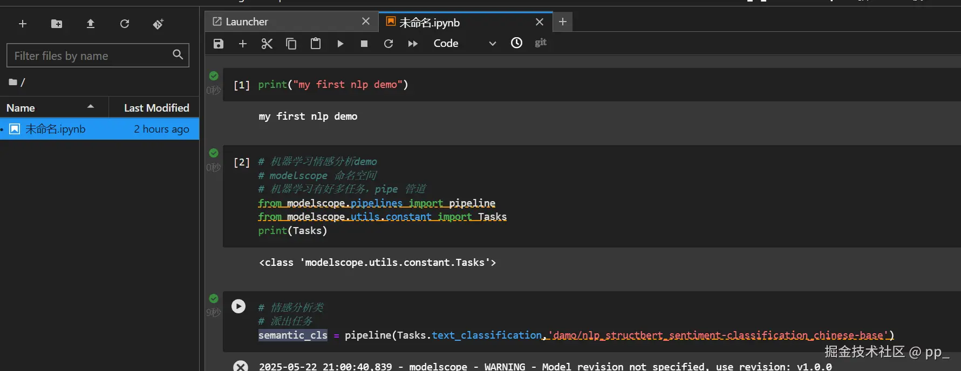This screenshot has width=961, height=371.
Task: Focus the Filter files by name field
Action: coord(98,55)
